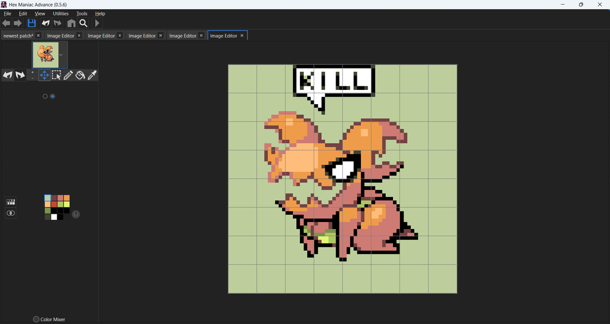Open the View menu
Viewport: 610px width, 324px height.
(x=40, y=14)
